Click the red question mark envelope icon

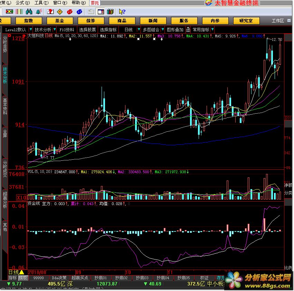coord(50,12)
